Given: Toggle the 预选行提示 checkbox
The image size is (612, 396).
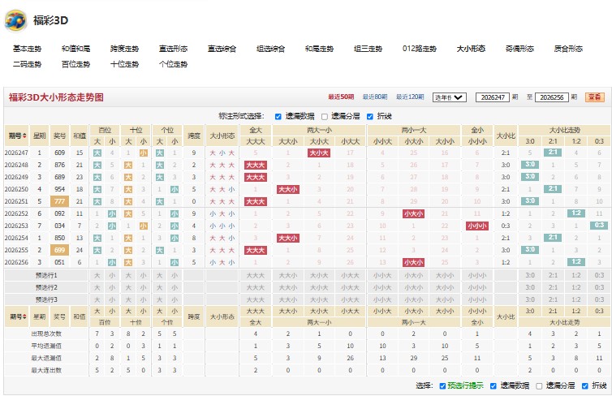Looking at the screenshot, I should click(x=442, y=385).
